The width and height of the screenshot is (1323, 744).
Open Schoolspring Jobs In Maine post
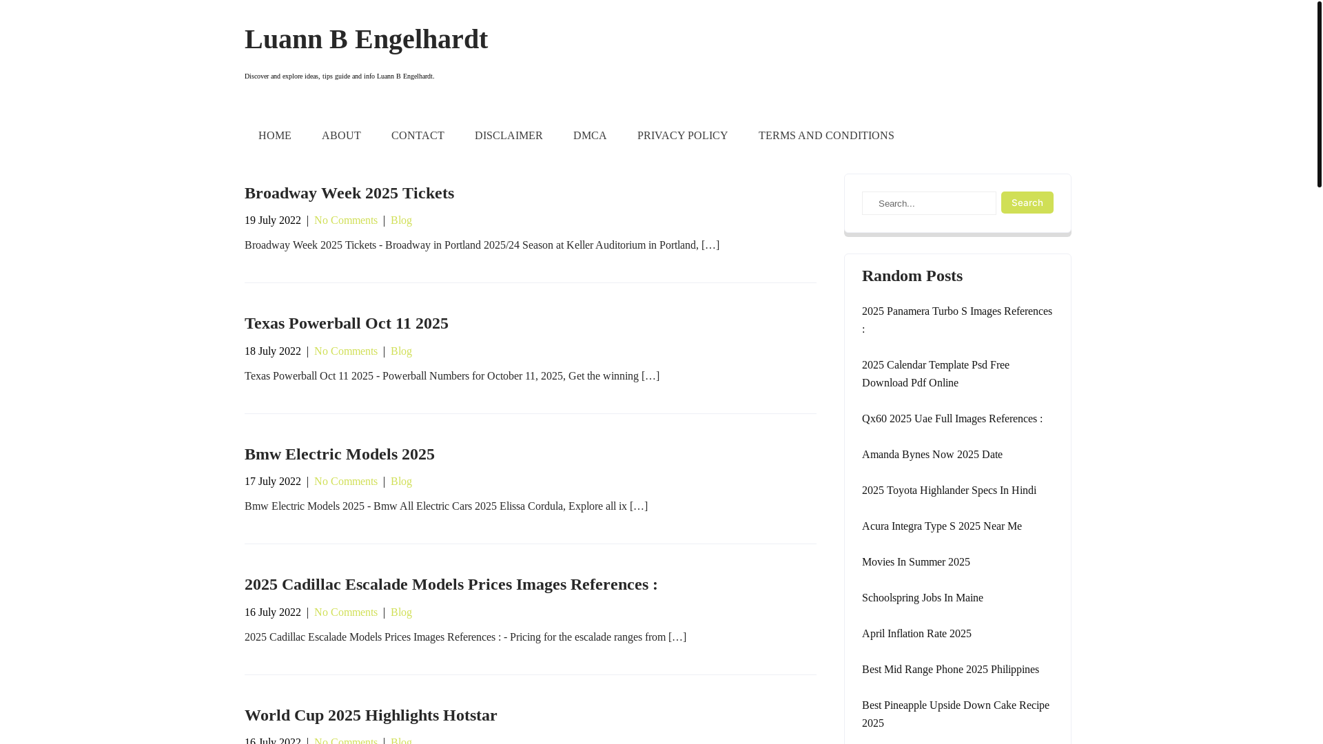coord(923,598)
